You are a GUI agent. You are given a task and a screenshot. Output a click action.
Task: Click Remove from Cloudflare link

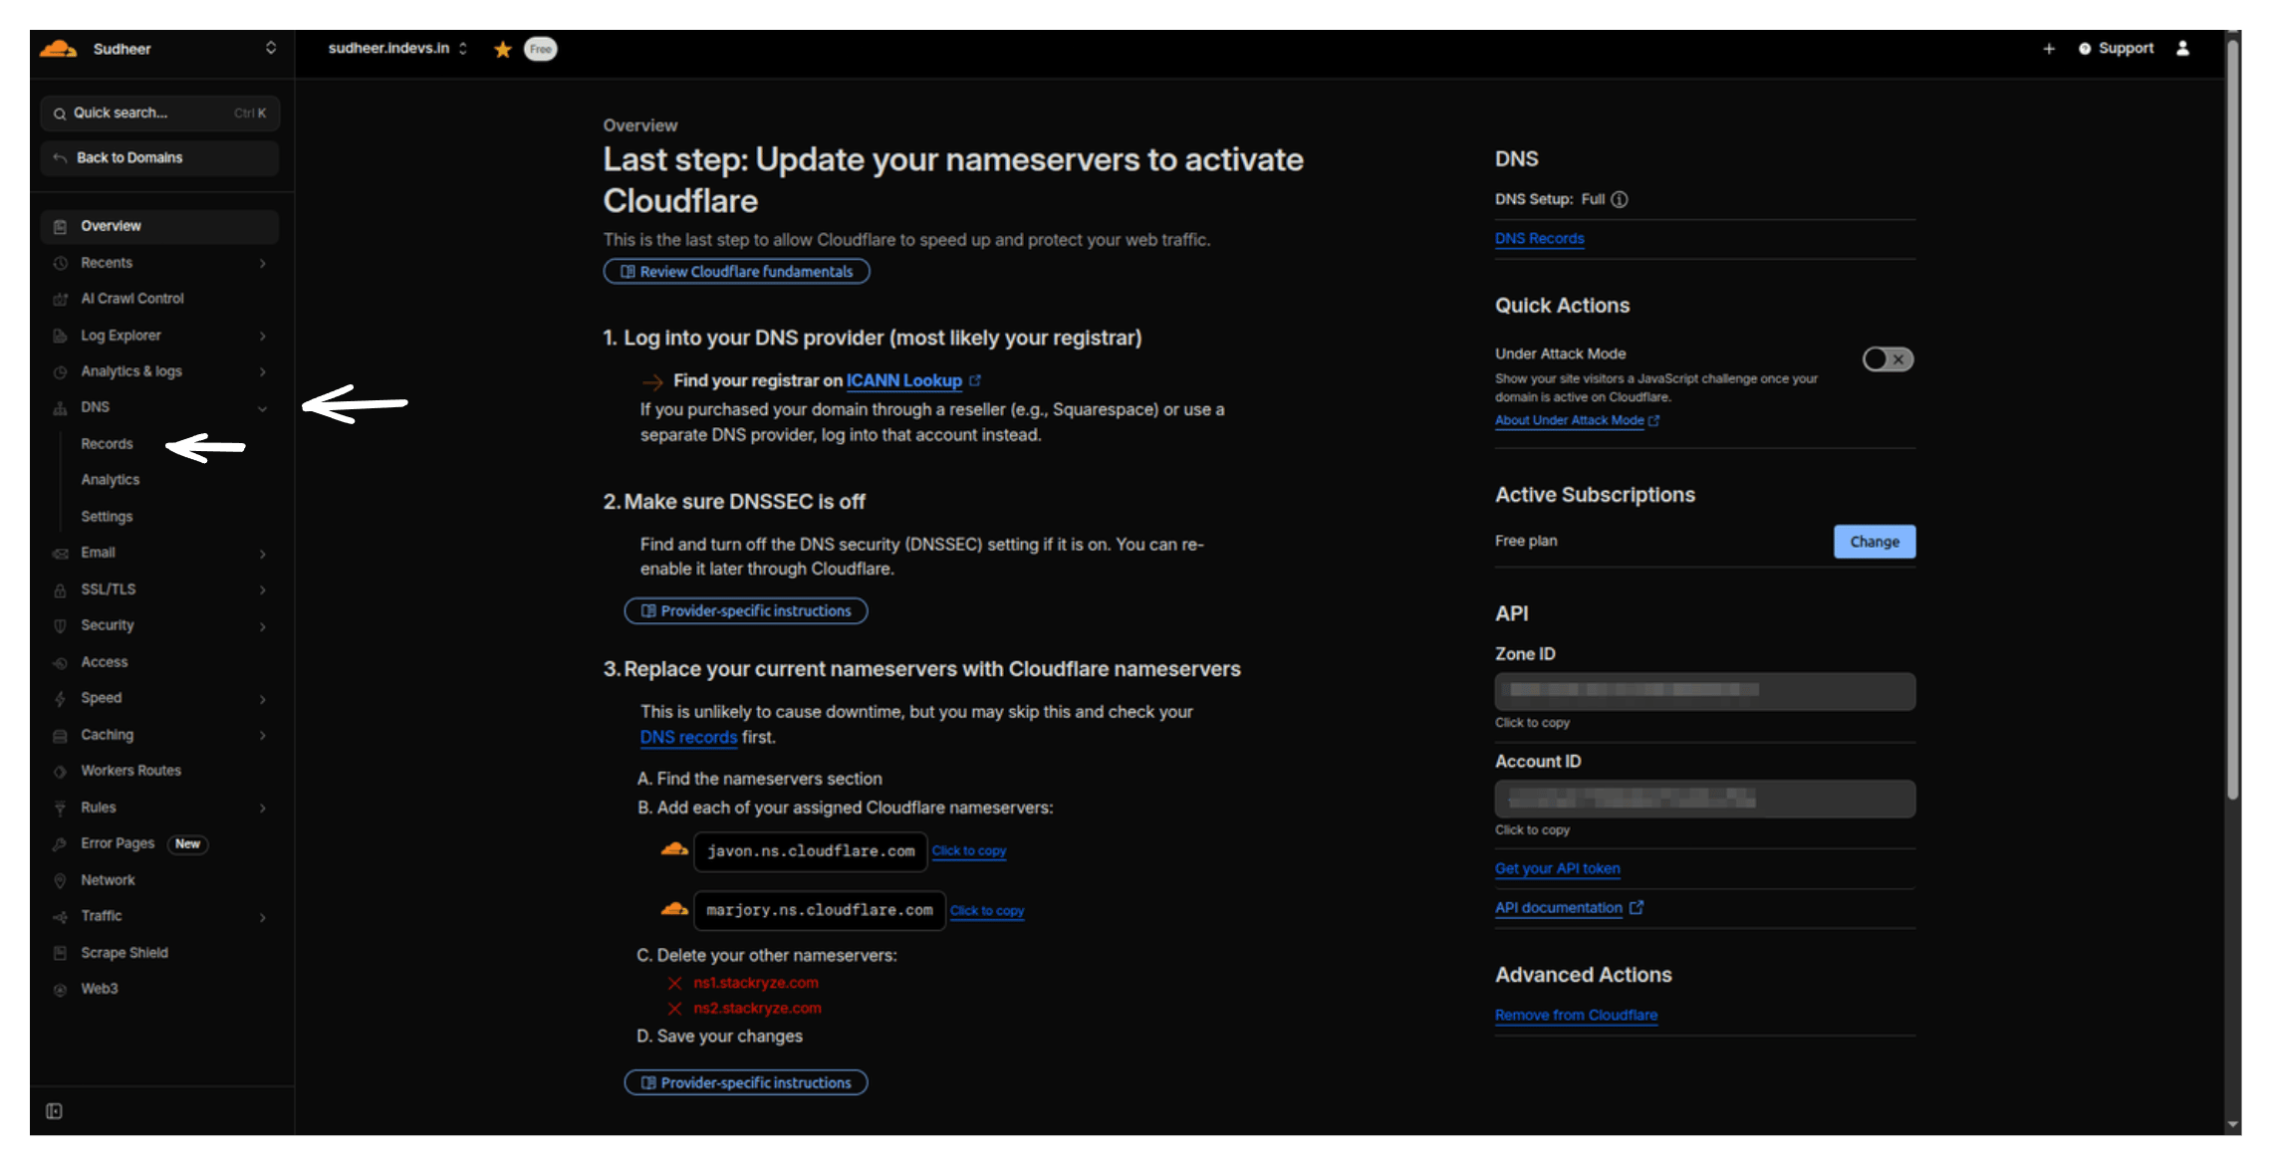[x=1576, y=1016]
